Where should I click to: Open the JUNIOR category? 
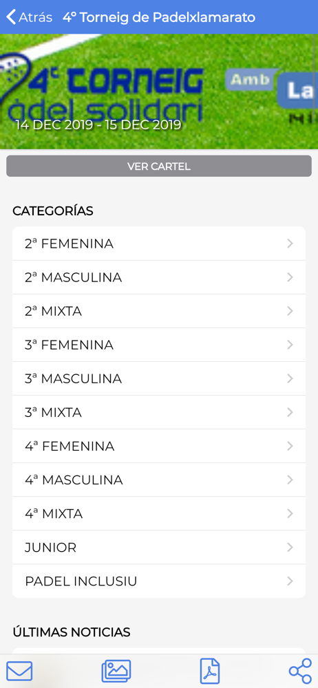pyautogui.click(x=159, y=548)
